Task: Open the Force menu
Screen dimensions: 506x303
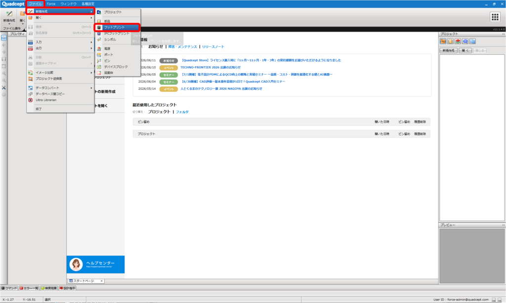Action: click(51, 4)
